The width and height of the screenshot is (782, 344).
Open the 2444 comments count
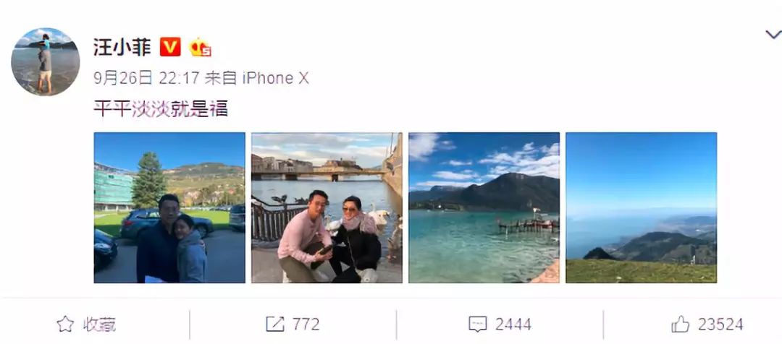pyautogui.click(x=513, y=324)
